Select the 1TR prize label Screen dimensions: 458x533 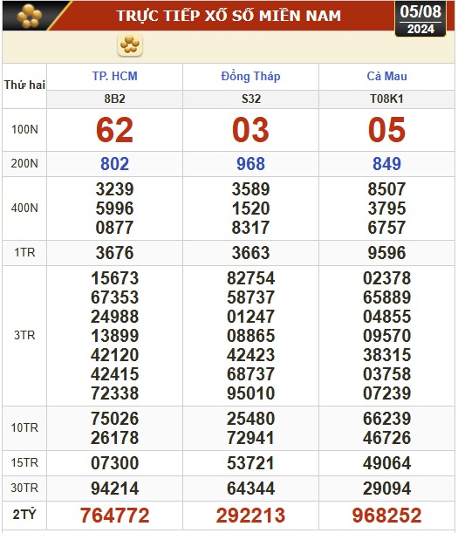tap(24, 253)
